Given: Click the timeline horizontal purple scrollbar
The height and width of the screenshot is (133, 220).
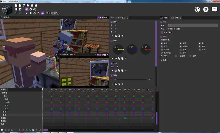Looking at the screenshot, I should click(46, 130).
